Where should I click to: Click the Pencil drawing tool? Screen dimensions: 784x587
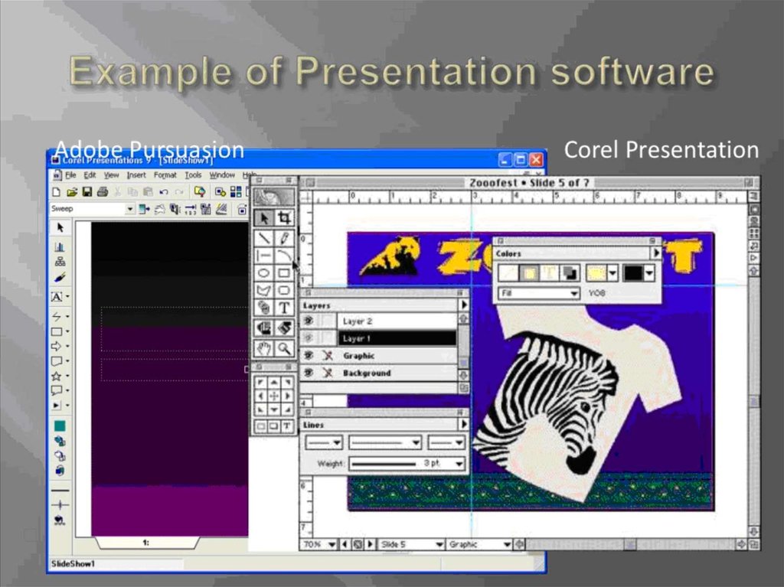[284, 238]
